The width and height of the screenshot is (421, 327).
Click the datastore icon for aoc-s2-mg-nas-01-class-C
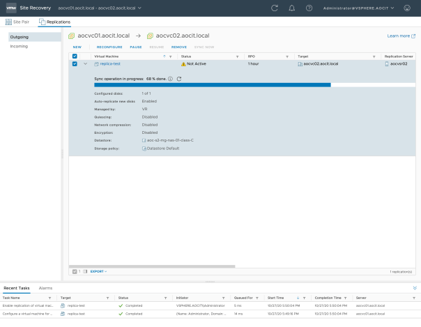(x=144, y=140)
